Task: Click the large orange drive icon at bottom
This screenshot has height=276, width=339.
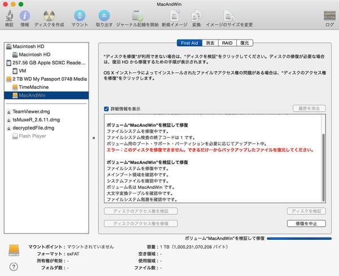Action: point(14,251)
